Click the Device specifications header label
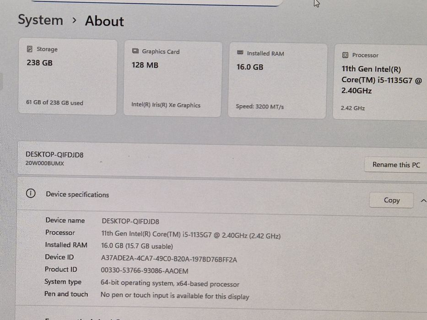This screenshot has height=320, width=427. pyautogui.click(x=77, y=195)
